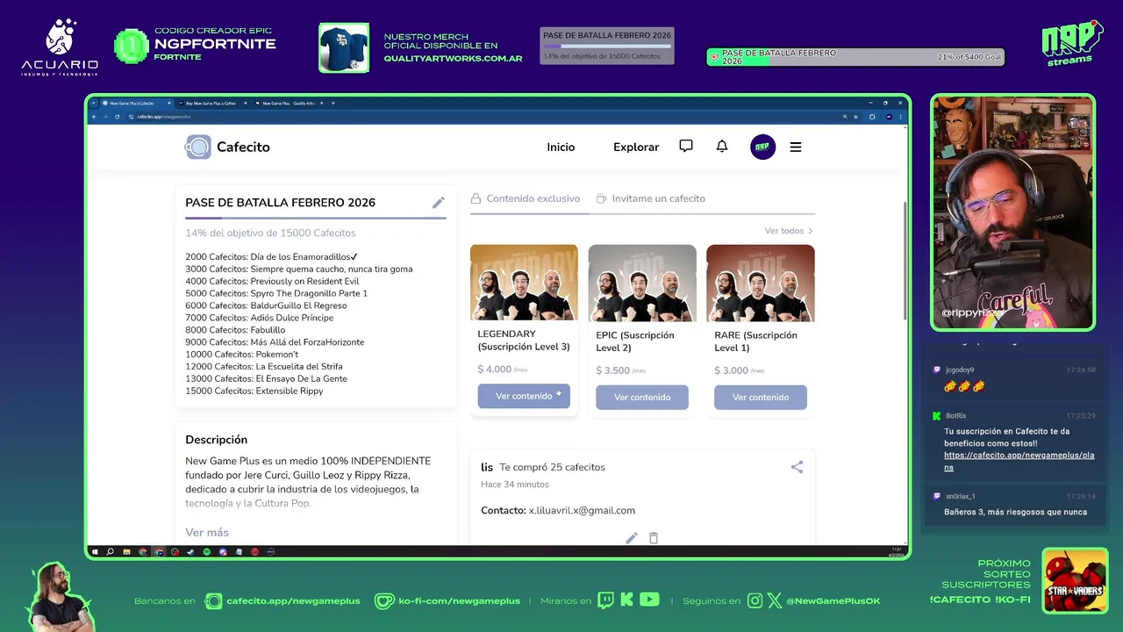This screenshot has height=632, width=1123.
Task: Share the post from lis
Action: pyautogui.click(x=797, y=468)
